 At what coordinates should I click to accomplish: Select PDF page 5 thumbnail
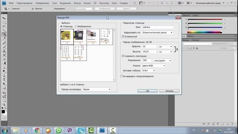click(x=67, y=53)
